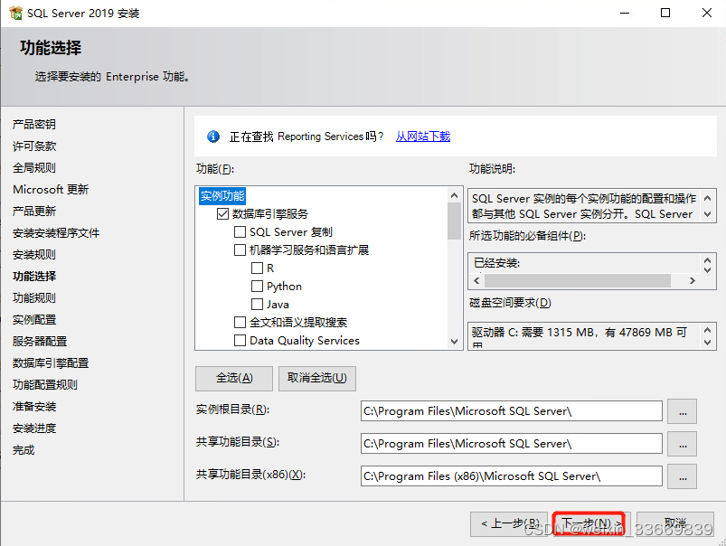Cancel setup with the 取消 button
726x546 pixels.
pyautogui.click(x=675, y=523)
